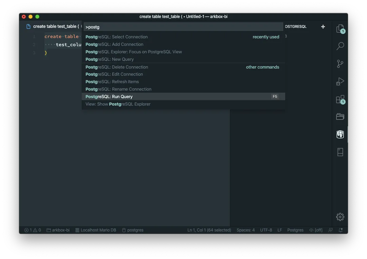Click the command palette input with '>postg'
Image resolution: width=367 pixels, height=259 pixels.
tap(183, 27)
